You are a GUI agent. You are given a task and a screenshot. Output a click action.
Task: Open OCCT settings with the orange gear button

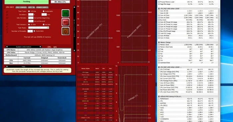pyautogui.click(x=66, y=31)
